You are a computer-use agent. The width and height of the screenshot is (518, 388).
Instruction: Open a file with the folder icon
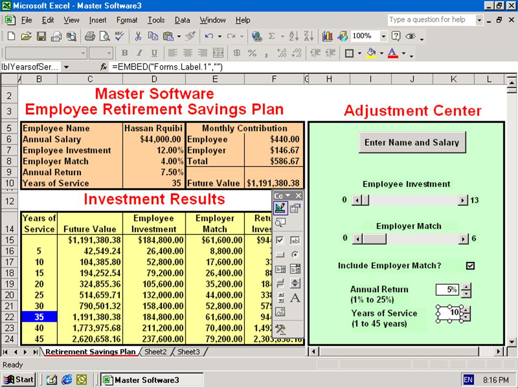(x=26, y=36)
